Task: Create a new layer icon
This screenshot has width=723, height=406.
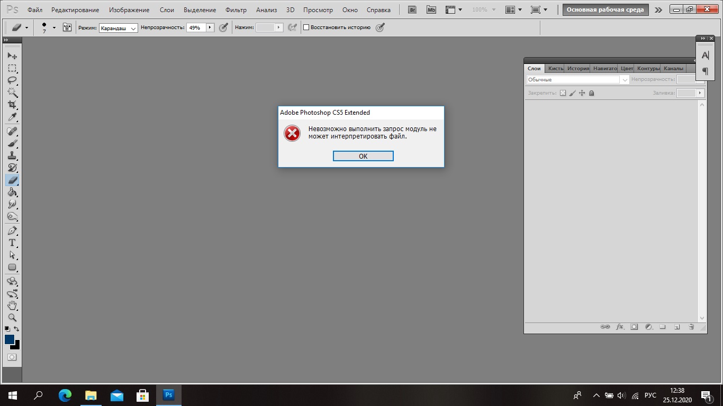Action: pyautogui.click(x=677, y=327)
